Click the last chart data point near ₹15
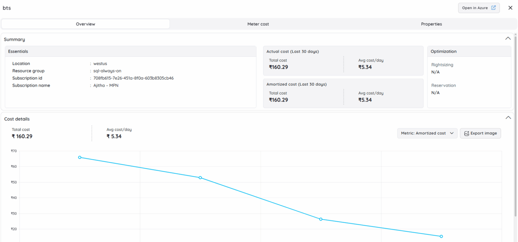The image size is (518, 242). tap(441, 236)
